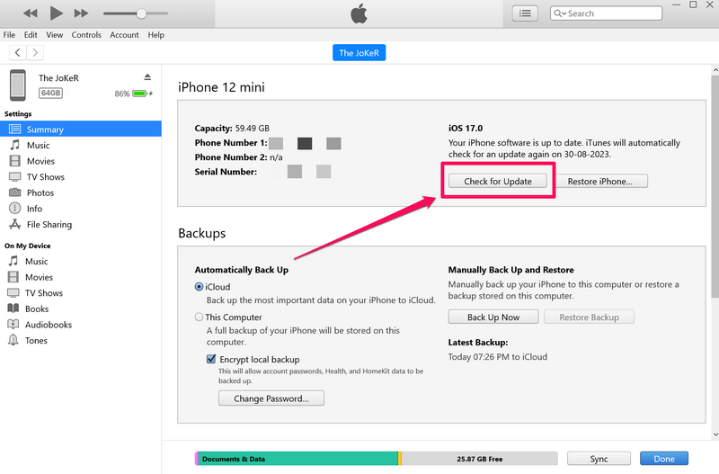Click Sync button

click(x=599, y=459)
